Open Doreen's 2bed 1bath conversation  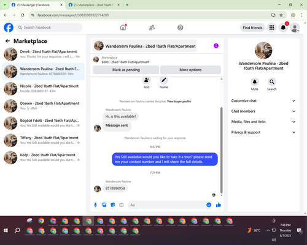click(43, 106)
